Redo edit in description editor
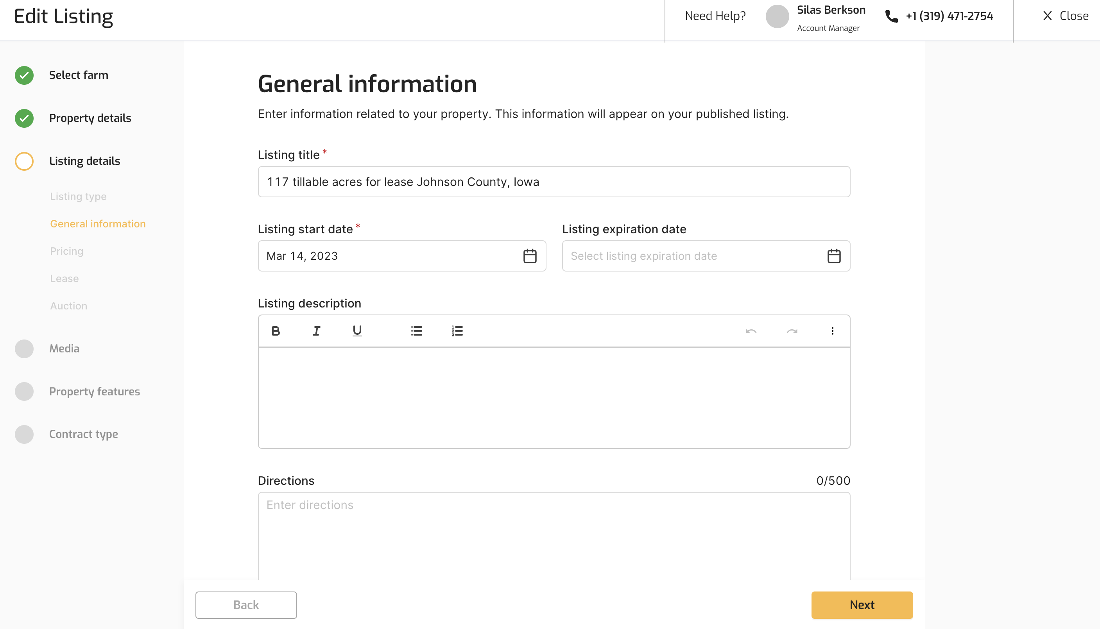 pos(792,331)
